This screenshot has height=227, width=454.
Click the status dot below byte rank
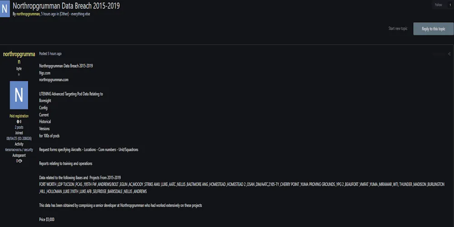click(x=19, y=74)
